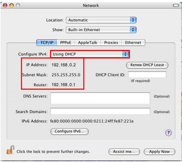Open the AppleTalk tab
Screen dimensions: 182x162
point(88,42)
